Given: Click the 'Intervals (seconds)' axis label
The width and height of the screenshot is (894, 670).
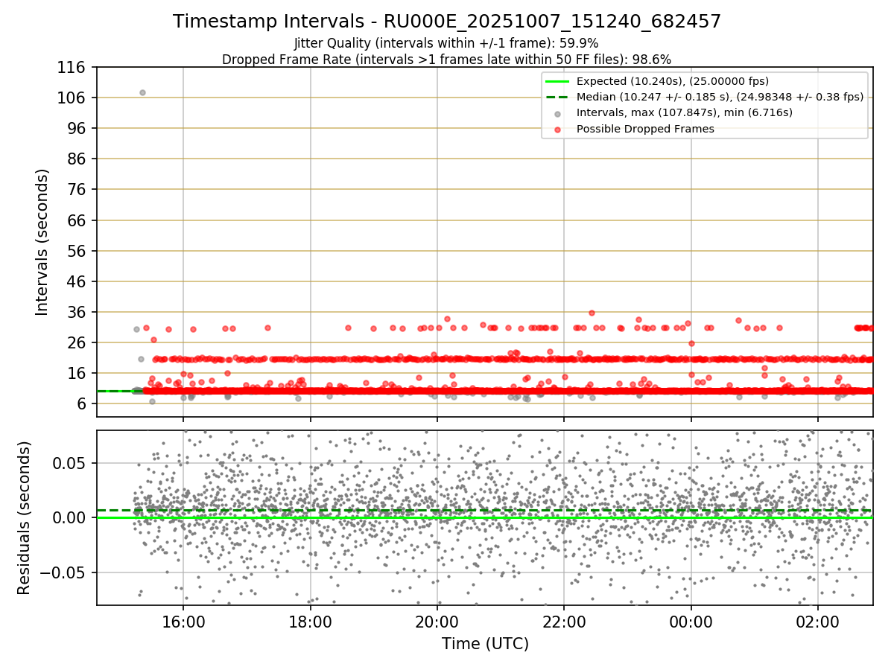Looking at the screenshot, I should click(x=42, y=242).
